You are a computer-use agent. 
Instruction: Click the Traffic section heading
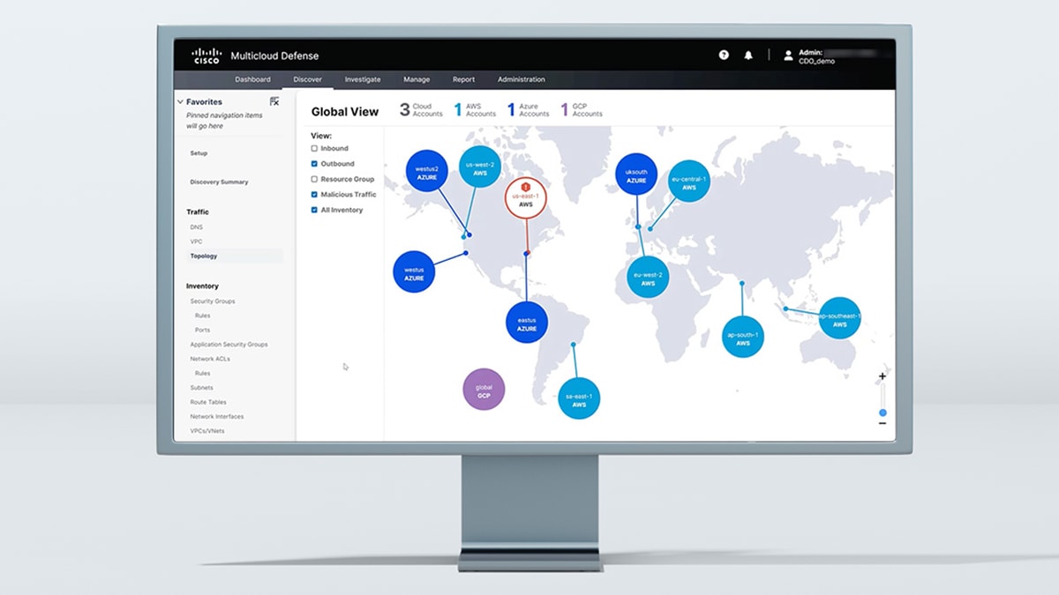click(x=198, y=212)
